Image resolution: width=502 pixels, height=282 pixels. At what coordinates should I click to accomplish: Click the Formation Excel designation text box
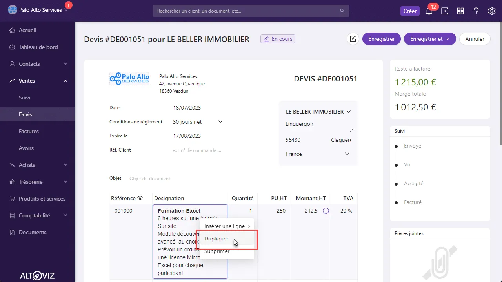point(190,242)
